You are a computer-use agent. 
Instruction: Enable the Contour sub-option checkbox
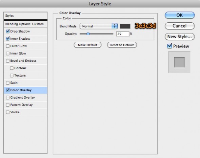[x=12, y=68]
